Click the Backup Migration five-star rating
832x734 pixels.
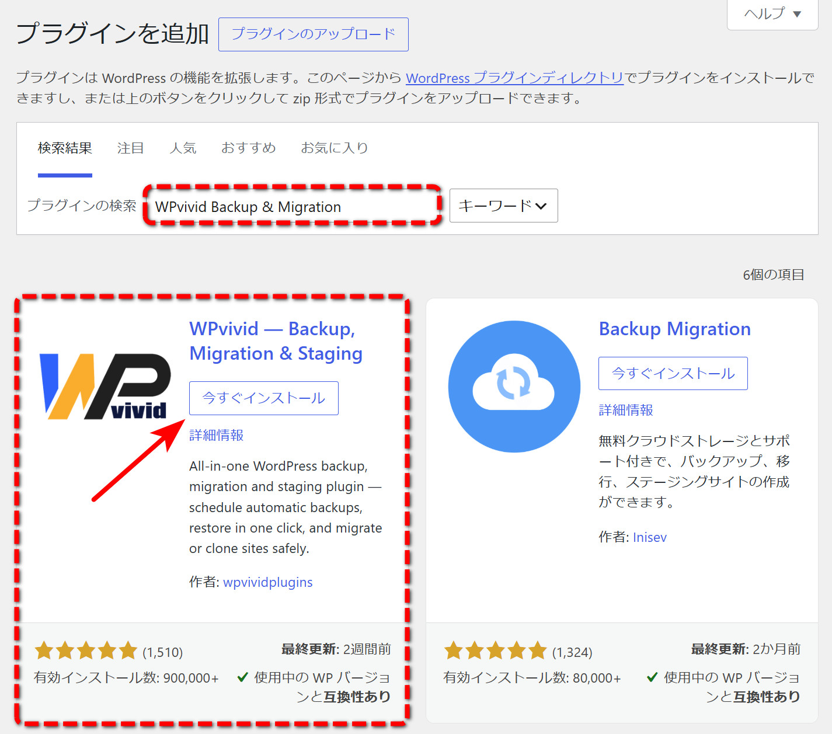[495, 650]
